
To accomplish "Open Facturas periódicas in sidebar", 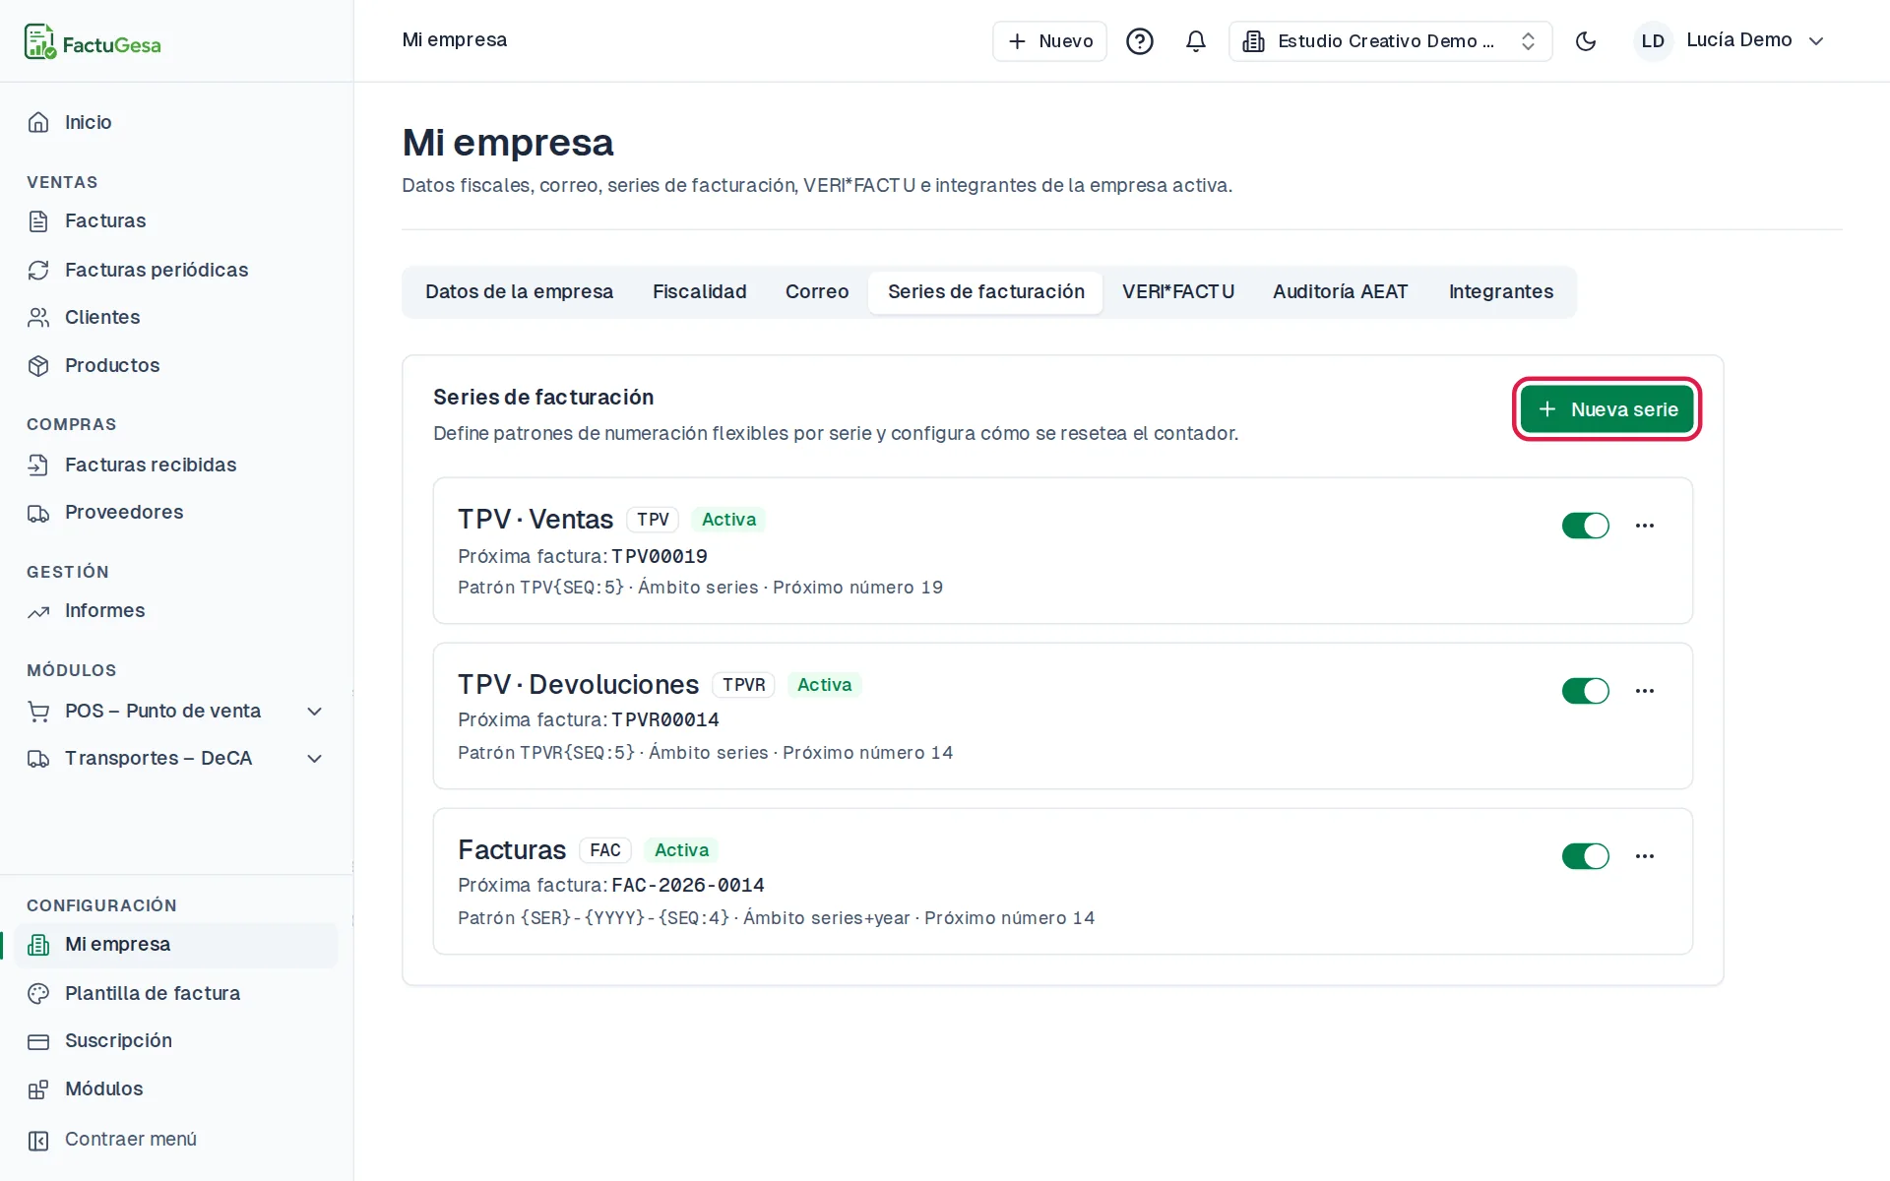I will 177,270.
